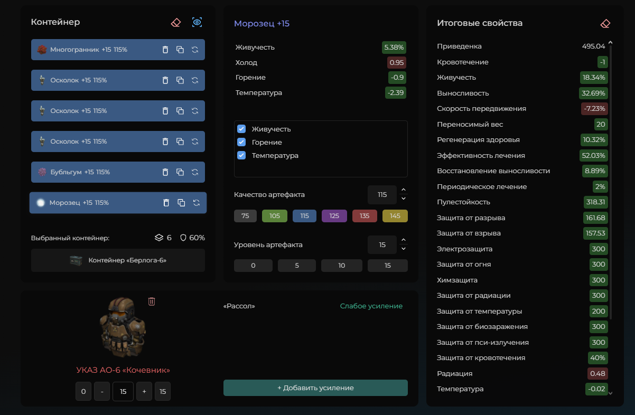
Task: Select quality 125 purple swatch
Action: (334, 216)
